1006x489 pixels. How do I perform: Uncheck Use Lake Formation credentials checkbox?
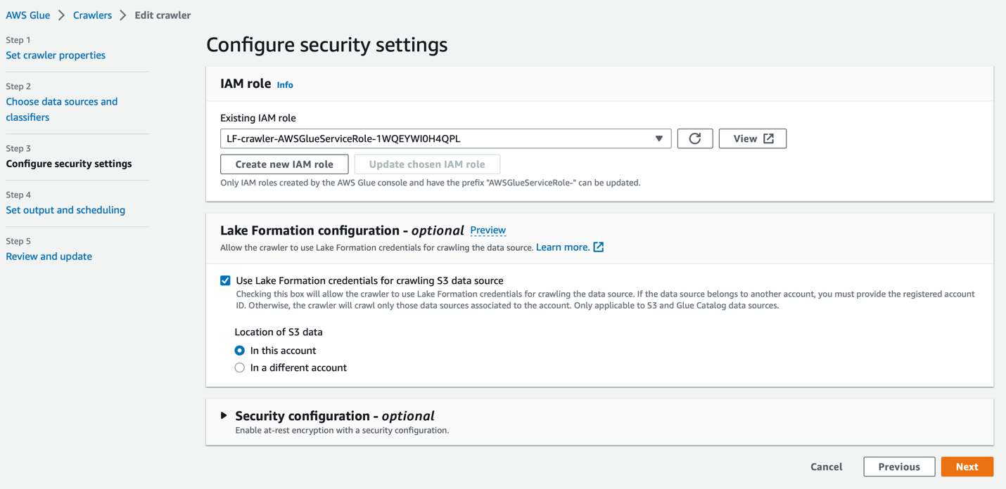[225, 280]
